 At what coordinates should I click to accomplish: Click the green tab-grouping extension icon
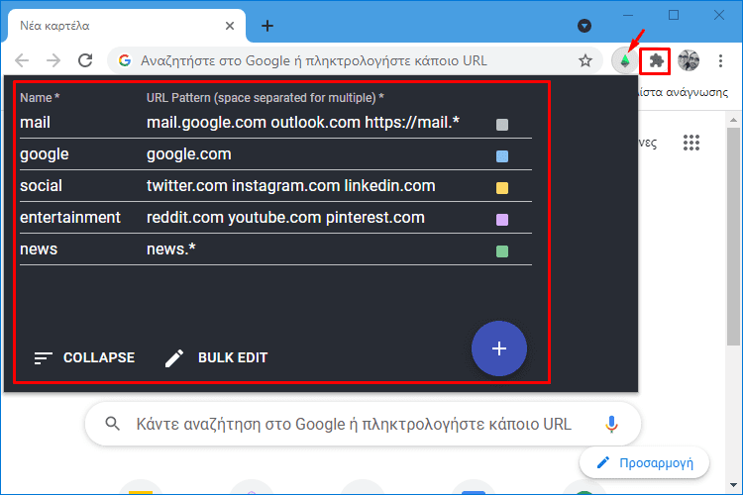coord(625,61)
